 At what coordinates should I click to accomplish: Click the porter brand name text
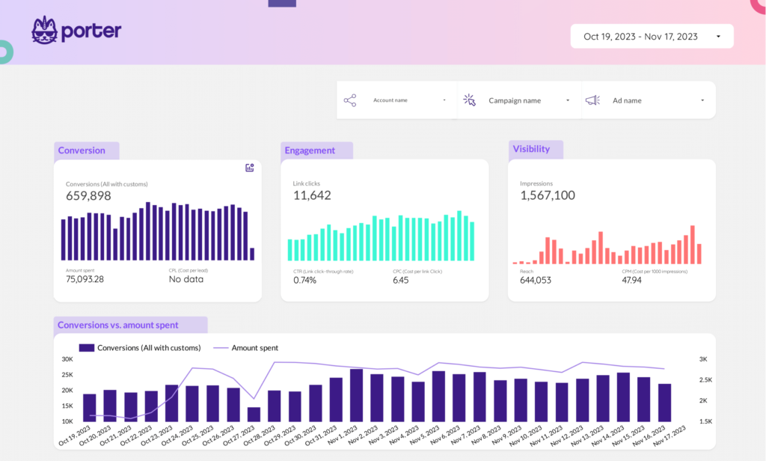pos(91,31)
